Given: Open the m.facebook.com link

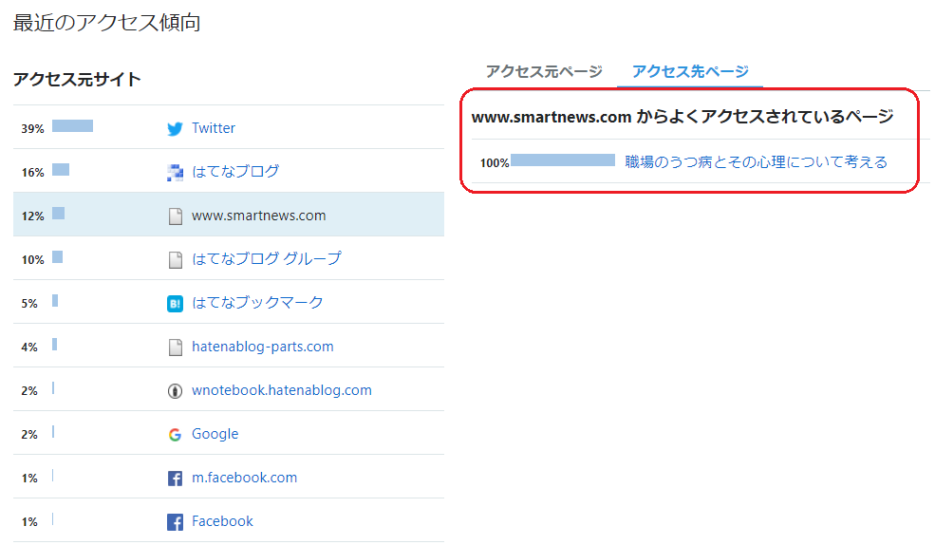Looking at the screenshot, I should pyautogui.click(x=244, y=478).
